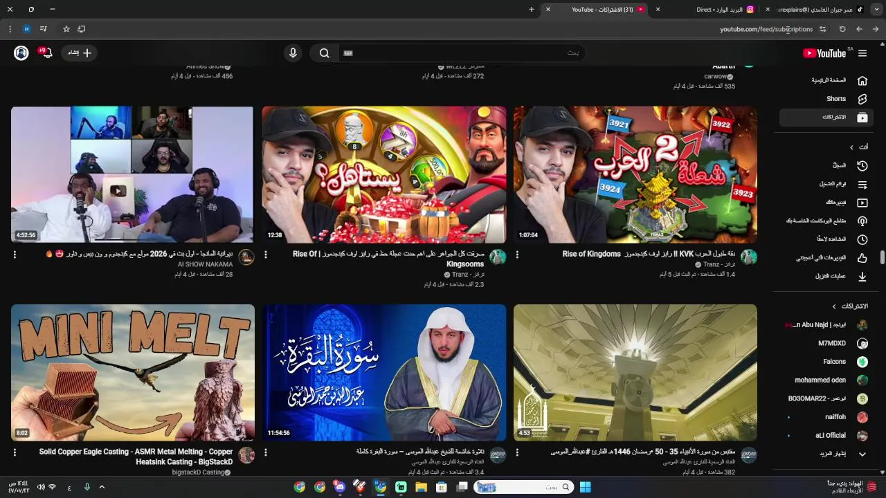Open options menu for Rise of Kingdoms KVK video
This screenshot has width=886, height=498.
click(517, 255)
